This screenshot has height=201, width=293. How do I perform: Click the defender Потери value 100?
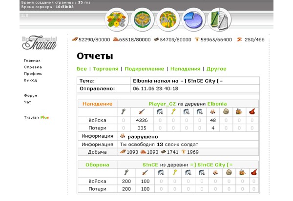tap(145, 189)
